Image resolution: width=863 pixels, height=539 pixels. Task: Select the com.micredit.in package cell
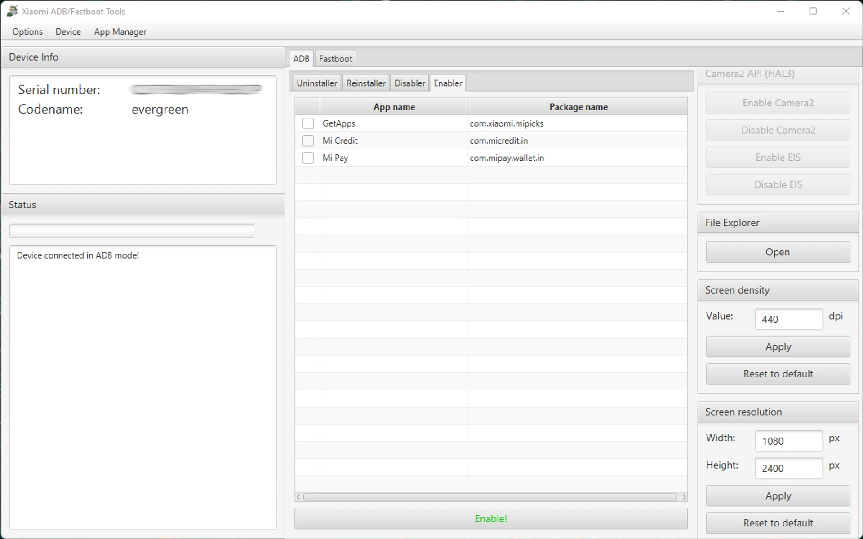(577, 140)
